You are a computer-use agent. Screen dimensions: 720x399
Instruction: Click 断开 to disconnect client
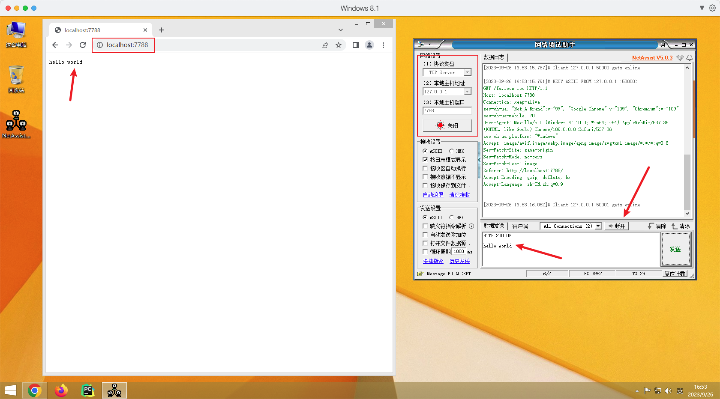click(616, 226)
